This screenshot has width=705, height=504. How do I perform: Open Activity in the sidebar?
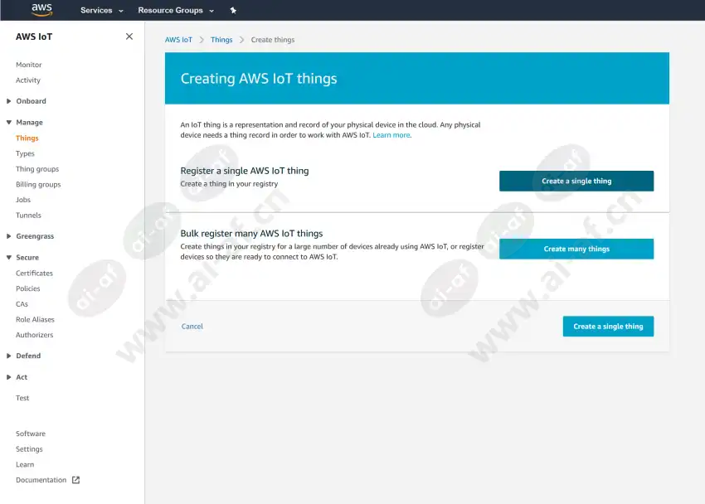click(28, 80)
